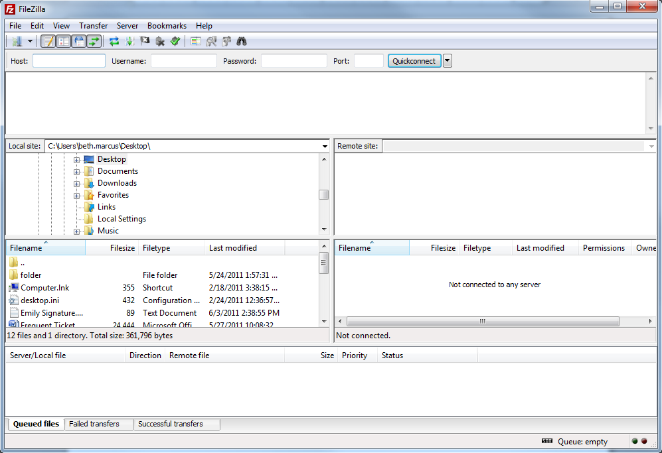662x453 pixels.
Task: Click the yellow icon of the folder named 'folder'
Action: 14,275
